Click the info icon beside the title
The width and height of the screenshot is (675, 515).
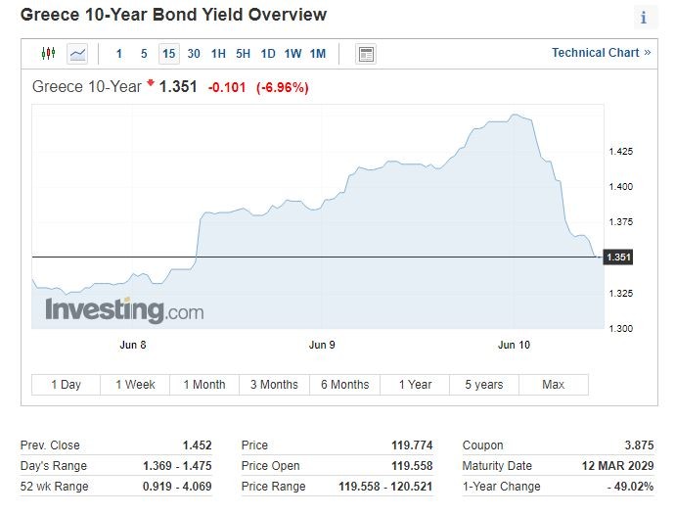coord(644,18)
